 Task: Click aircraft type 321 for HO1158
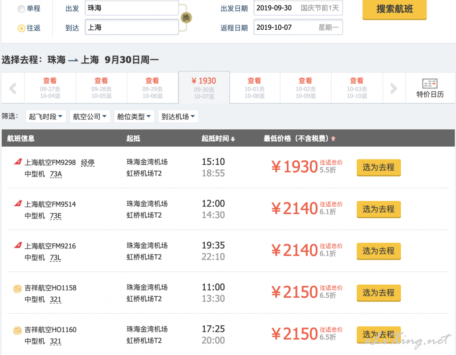click(x=56, y=299)
